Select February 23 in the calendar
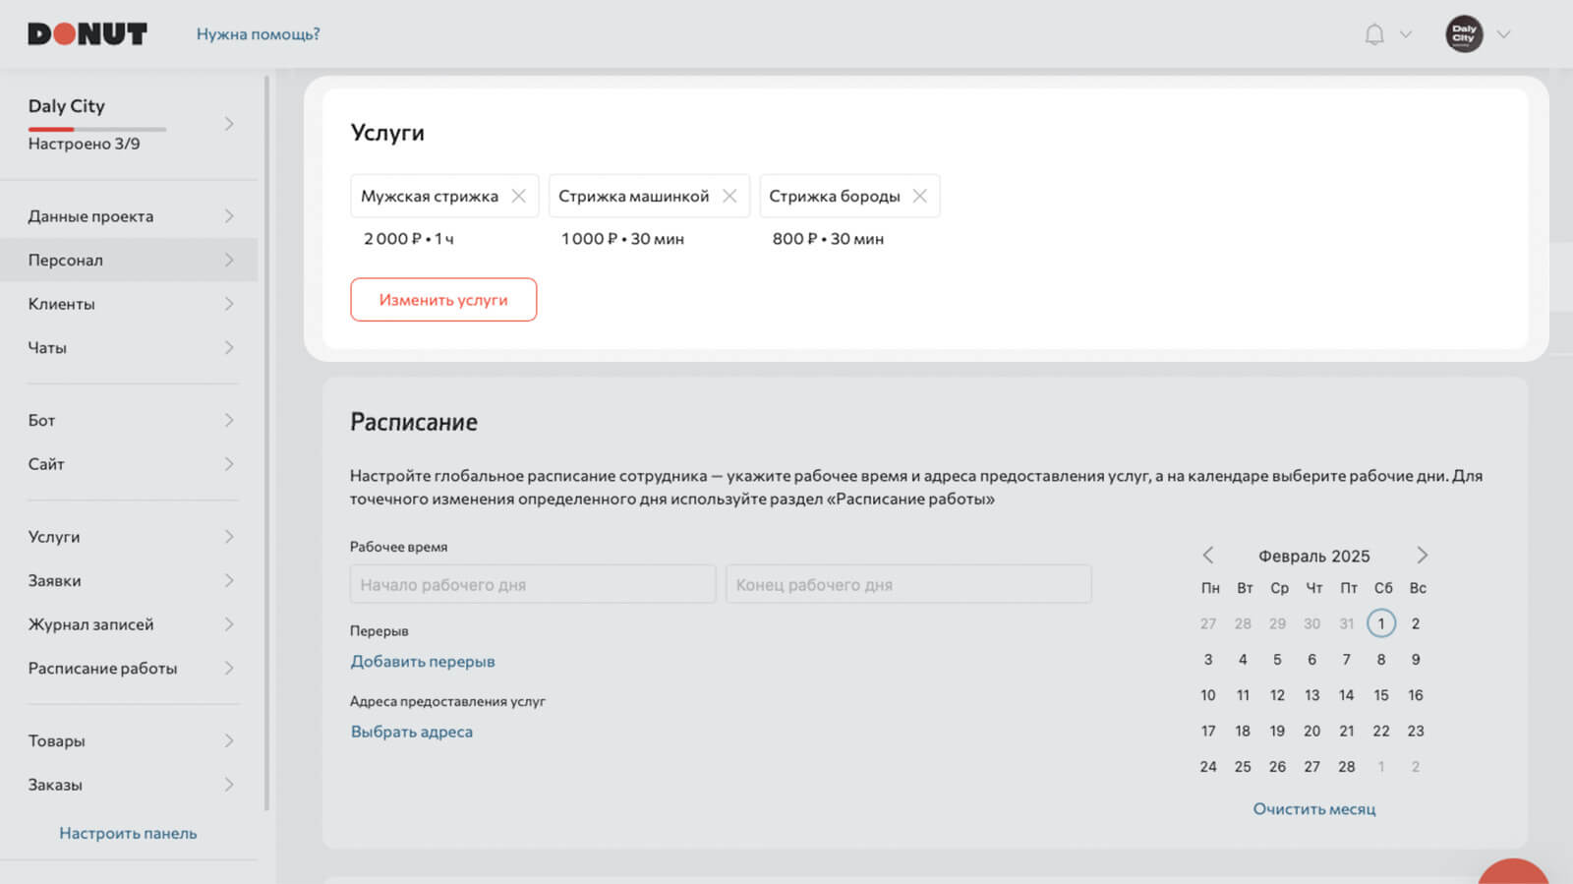Viewport: 1573px width, 884px height. (x=1416, y=731)
